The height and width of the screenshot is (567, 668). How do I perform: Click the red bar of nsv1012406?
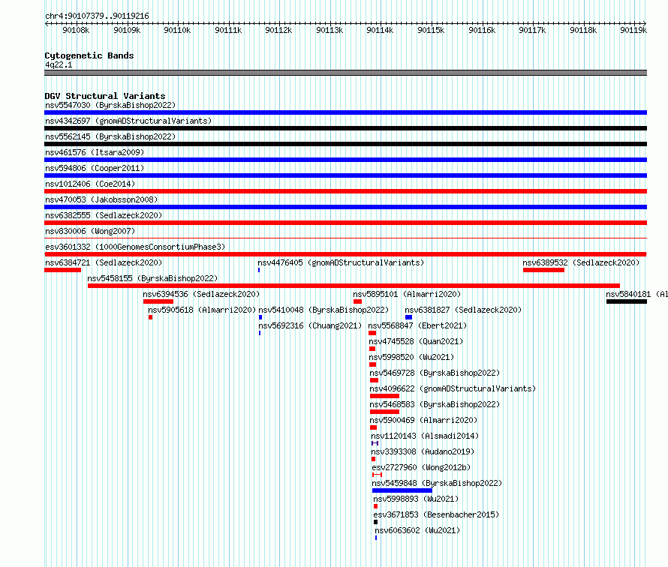[x=345, y=191]
